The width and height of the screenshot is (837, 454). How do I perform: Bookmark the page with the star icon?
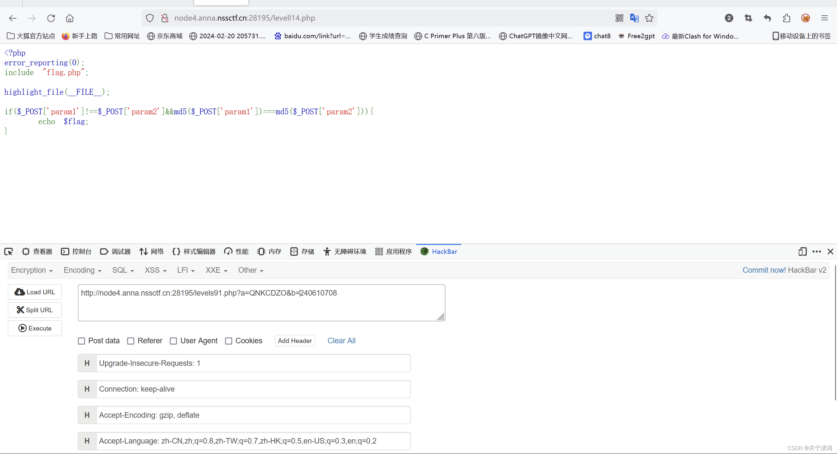click(649, 18)
